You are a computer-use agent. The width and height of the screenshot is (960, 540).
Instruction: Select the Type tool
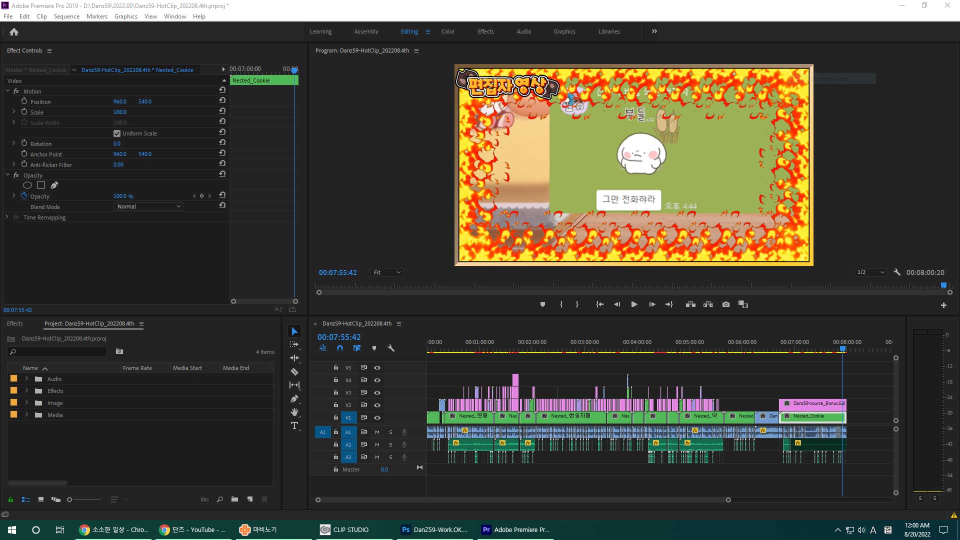(294, 425)
